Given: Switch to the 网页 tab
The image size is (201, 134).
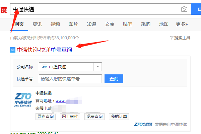Looking at the screenshot, I should click(x=19, y=24).
